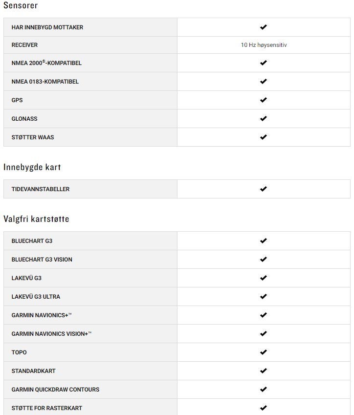Click the checkmark next to LakeVü G3 Ultra
354x415 pixels.
264,297
